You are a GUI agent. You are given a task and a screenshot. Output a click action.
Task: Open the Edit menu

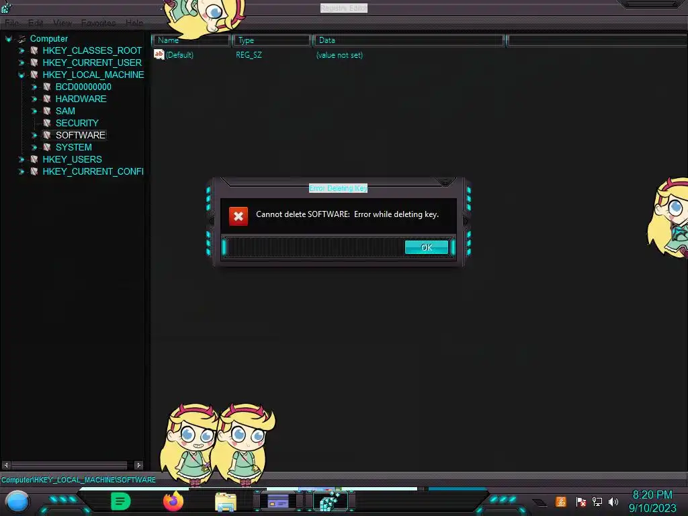click(x=36, y=23)
